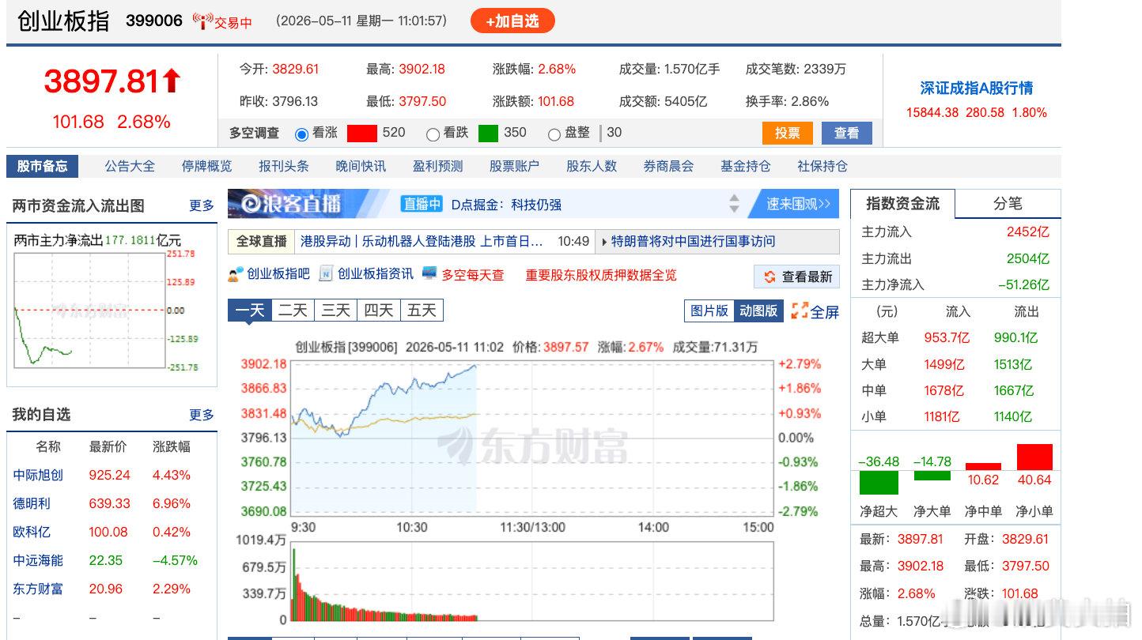Viewport: 1142px width, 640px height.
Task: Select 动图版 chart mode
Action: click(x=758, y=311)
